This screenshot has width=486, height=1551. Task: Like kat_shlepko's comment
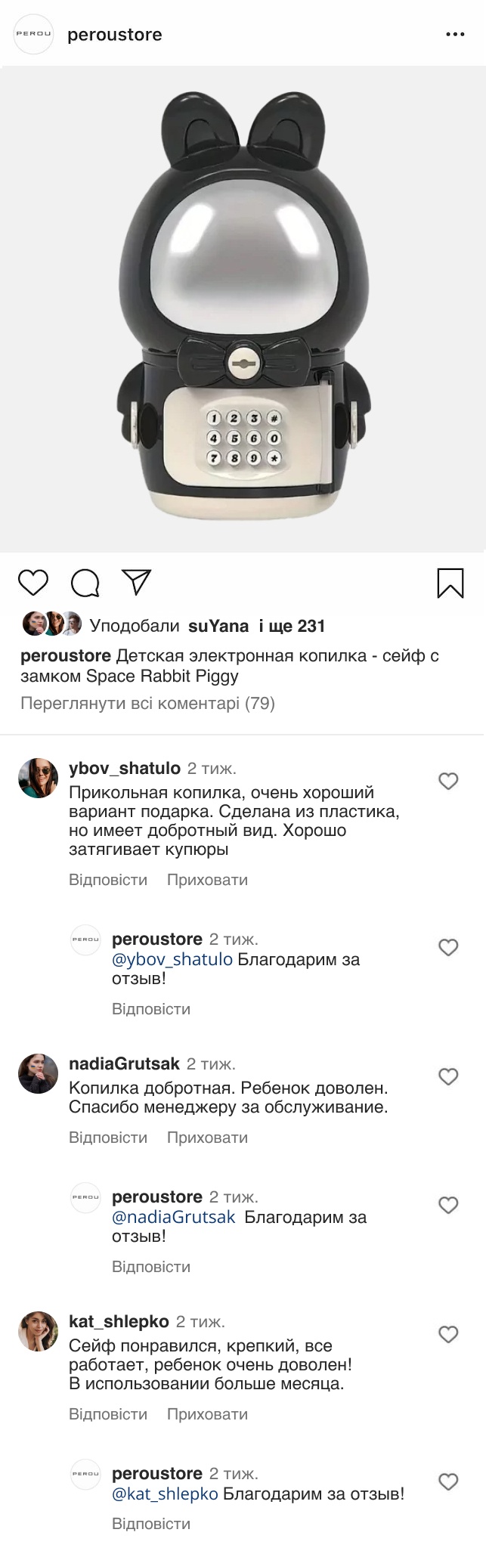click(448, 1334)
